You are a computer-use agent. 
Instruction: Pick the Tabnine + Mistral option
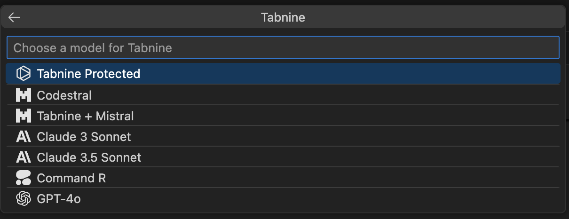pos(85,116)
